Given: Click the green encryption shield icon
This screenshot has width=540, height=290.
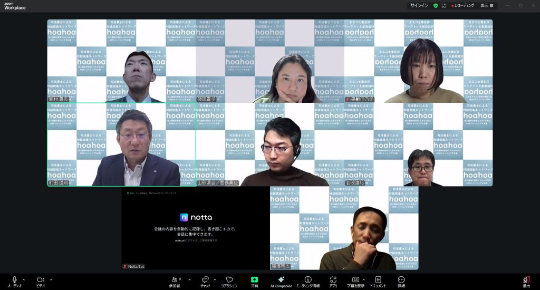Looking at the screenshot, I should [436, 5].
